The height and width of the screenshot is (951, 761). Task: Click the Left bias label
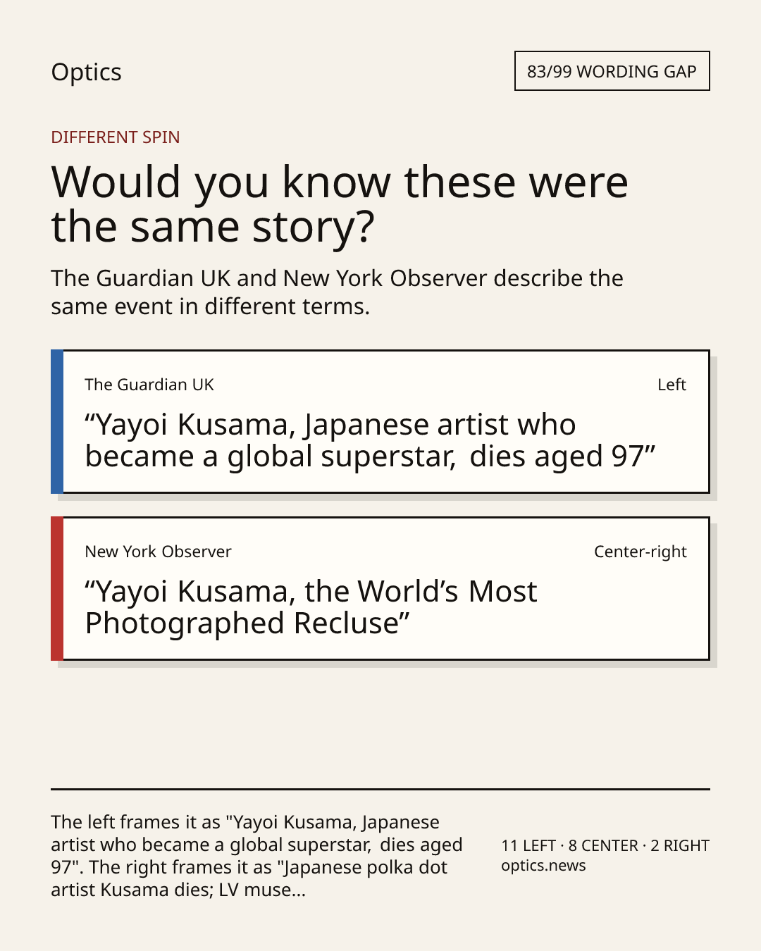pos(672,385)
